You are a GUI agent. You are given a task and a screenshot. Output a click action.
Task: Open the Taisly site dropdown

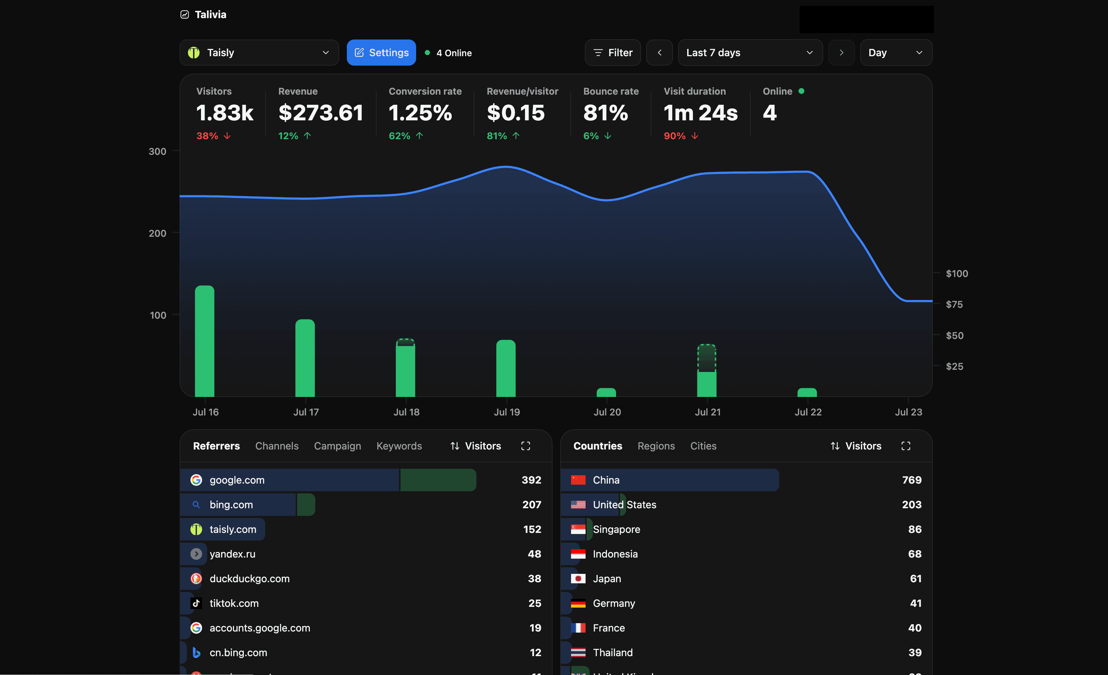[259, 53]
